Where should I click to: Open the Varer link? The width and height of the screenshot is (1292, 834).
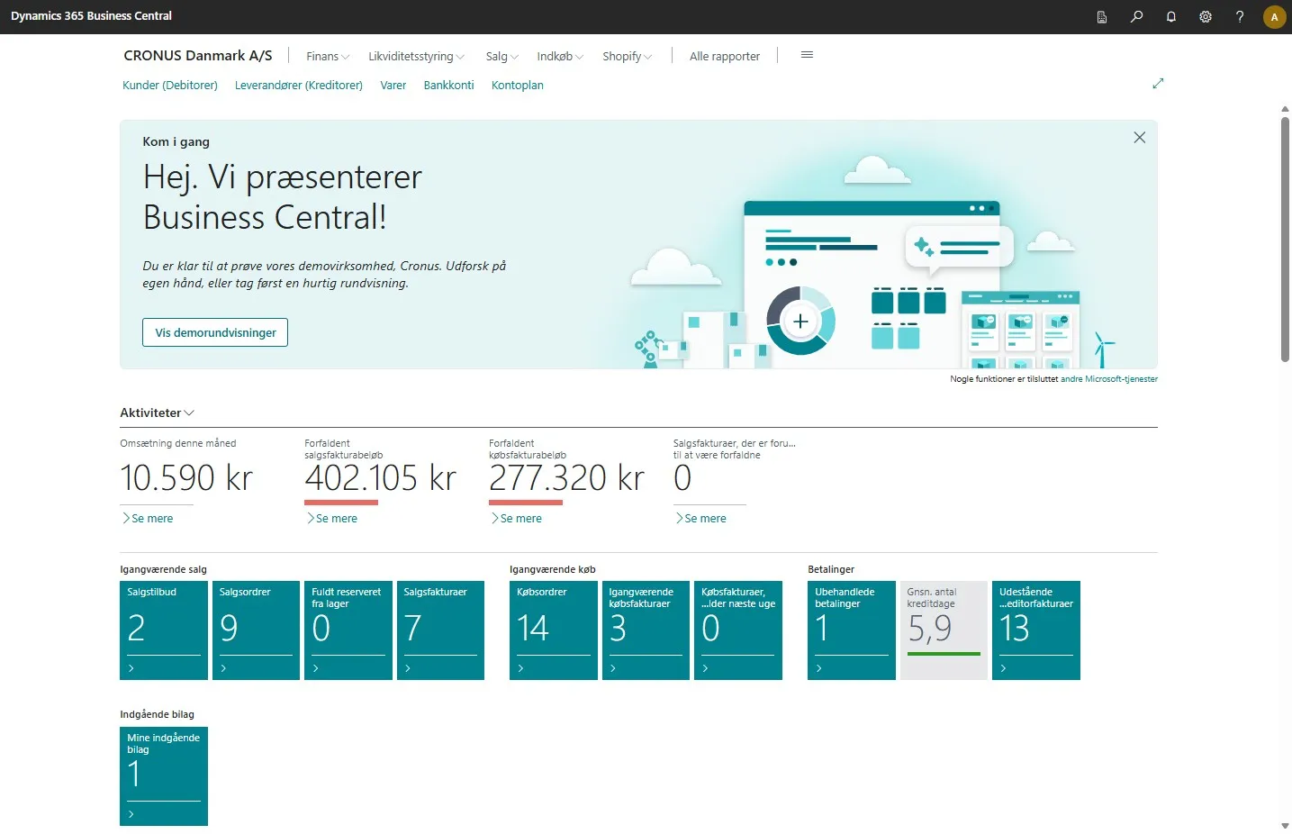coord(393,86)
